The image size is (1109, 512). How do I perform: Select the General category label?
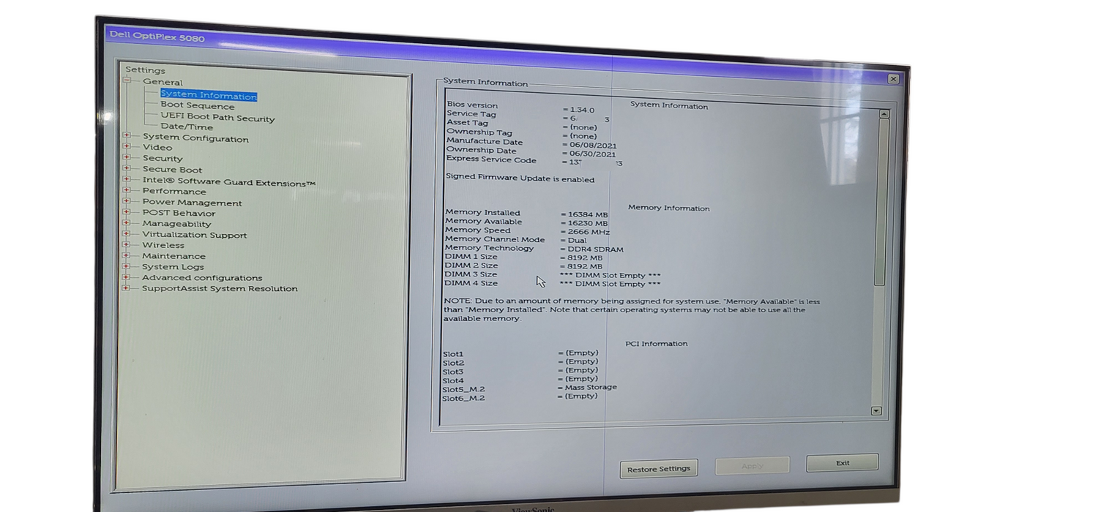(163, 82)
